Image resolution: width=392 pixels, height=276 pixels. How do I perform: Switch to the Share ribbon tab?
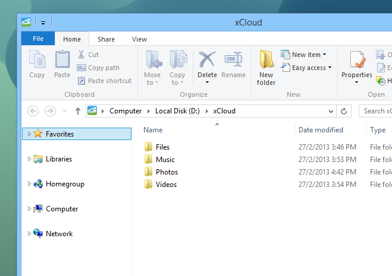106,39
